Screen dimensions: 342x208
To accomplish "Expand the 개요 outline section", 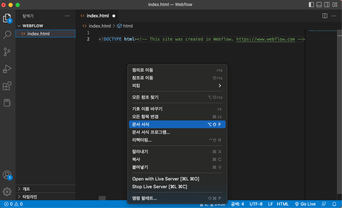I will [45, 189].
